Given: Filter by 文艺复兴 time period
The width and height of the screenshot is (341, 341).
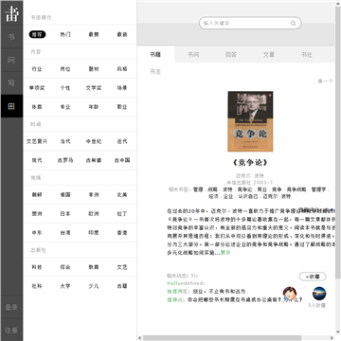Looking at the screenshot, I should point(37,141).
